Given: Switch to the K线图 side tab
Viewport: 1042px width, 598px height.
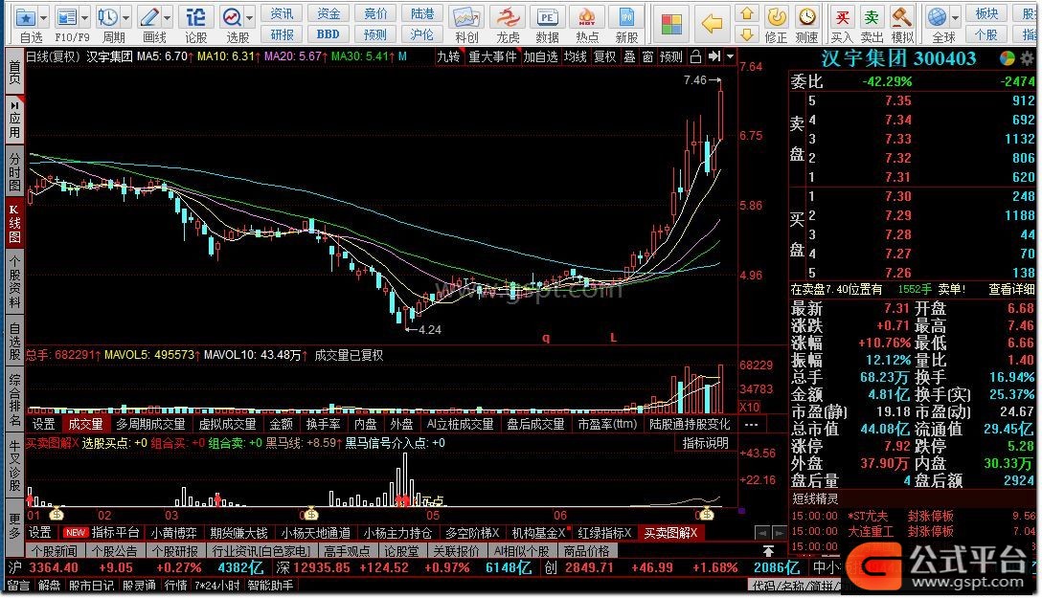Looking at the screenshot, I should [14, 223].
